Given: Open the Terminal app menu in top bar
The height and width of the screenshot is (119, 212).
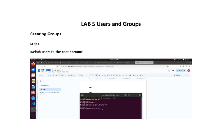Looking at the screenshot, I should pos(43,60).
